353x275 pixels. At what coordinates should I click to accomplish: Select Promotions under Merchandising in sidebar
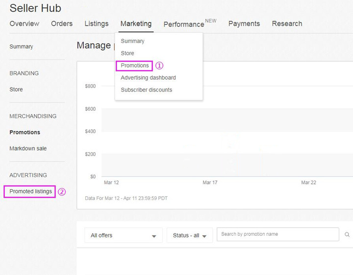click(25, 132)
